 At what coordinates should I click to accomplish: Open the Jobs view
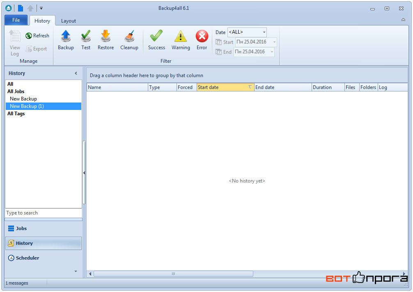click(x=44, y=228)
